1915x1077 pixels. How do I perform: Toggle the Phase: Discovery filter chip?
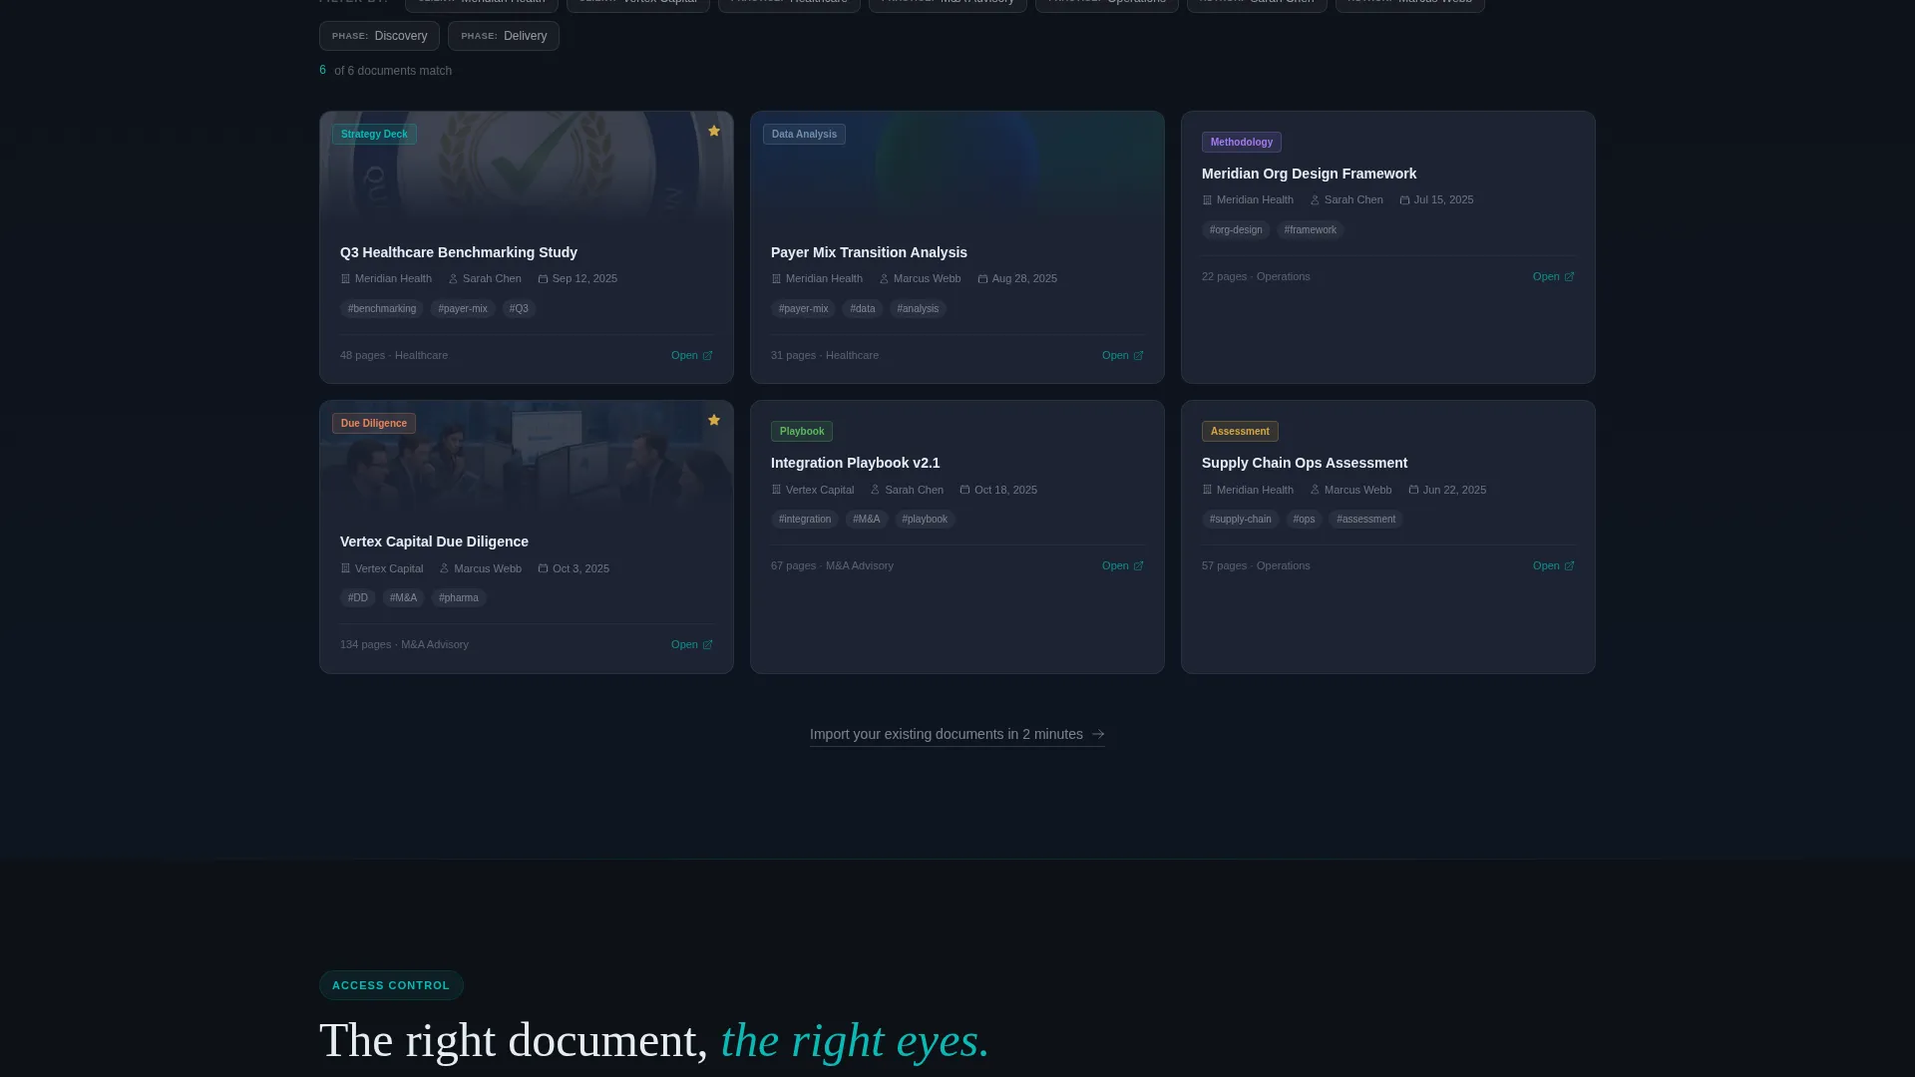[x=379, y=36]
